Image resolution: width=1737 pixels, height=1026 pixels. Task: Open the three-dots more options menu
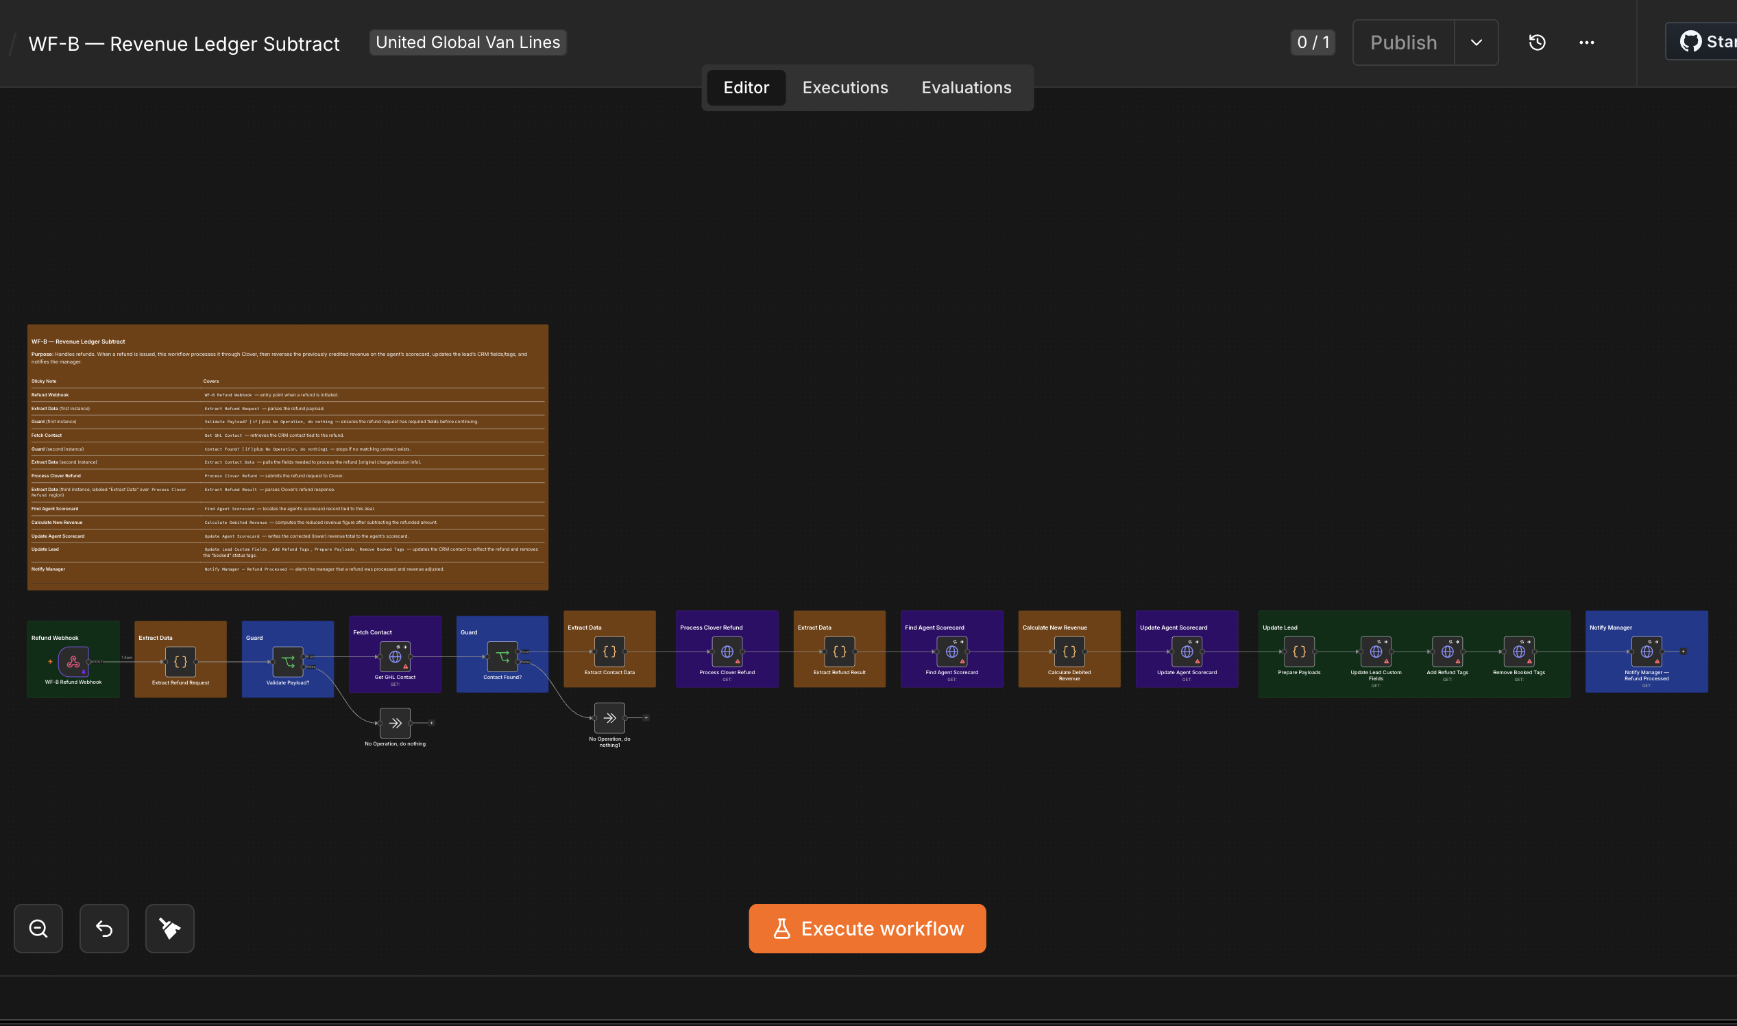1586,42
